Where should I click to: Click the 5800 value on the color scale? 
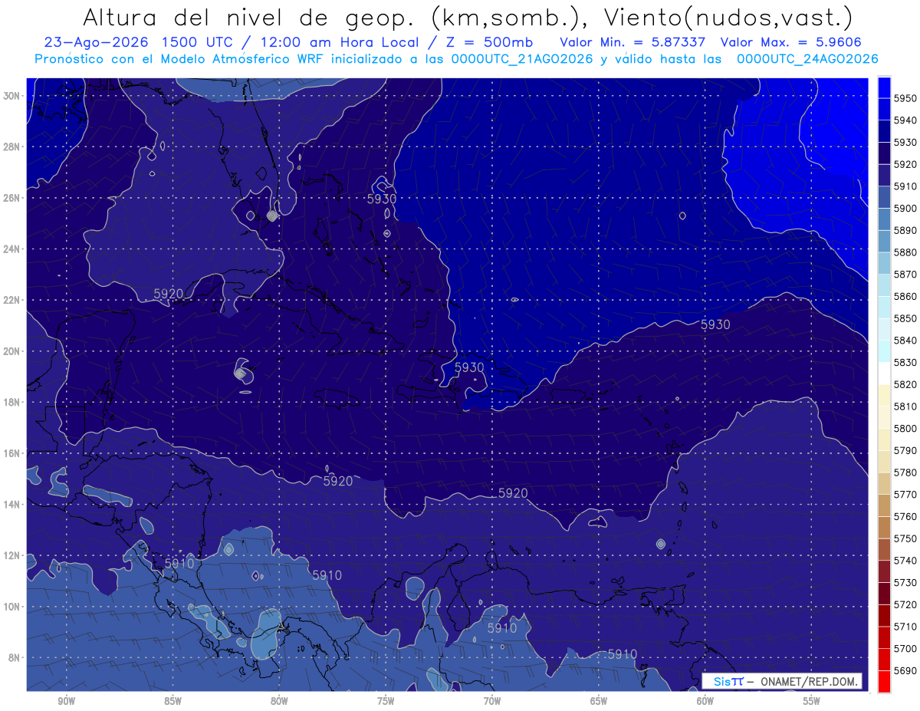pyautogui.click(x=905, y=428)
